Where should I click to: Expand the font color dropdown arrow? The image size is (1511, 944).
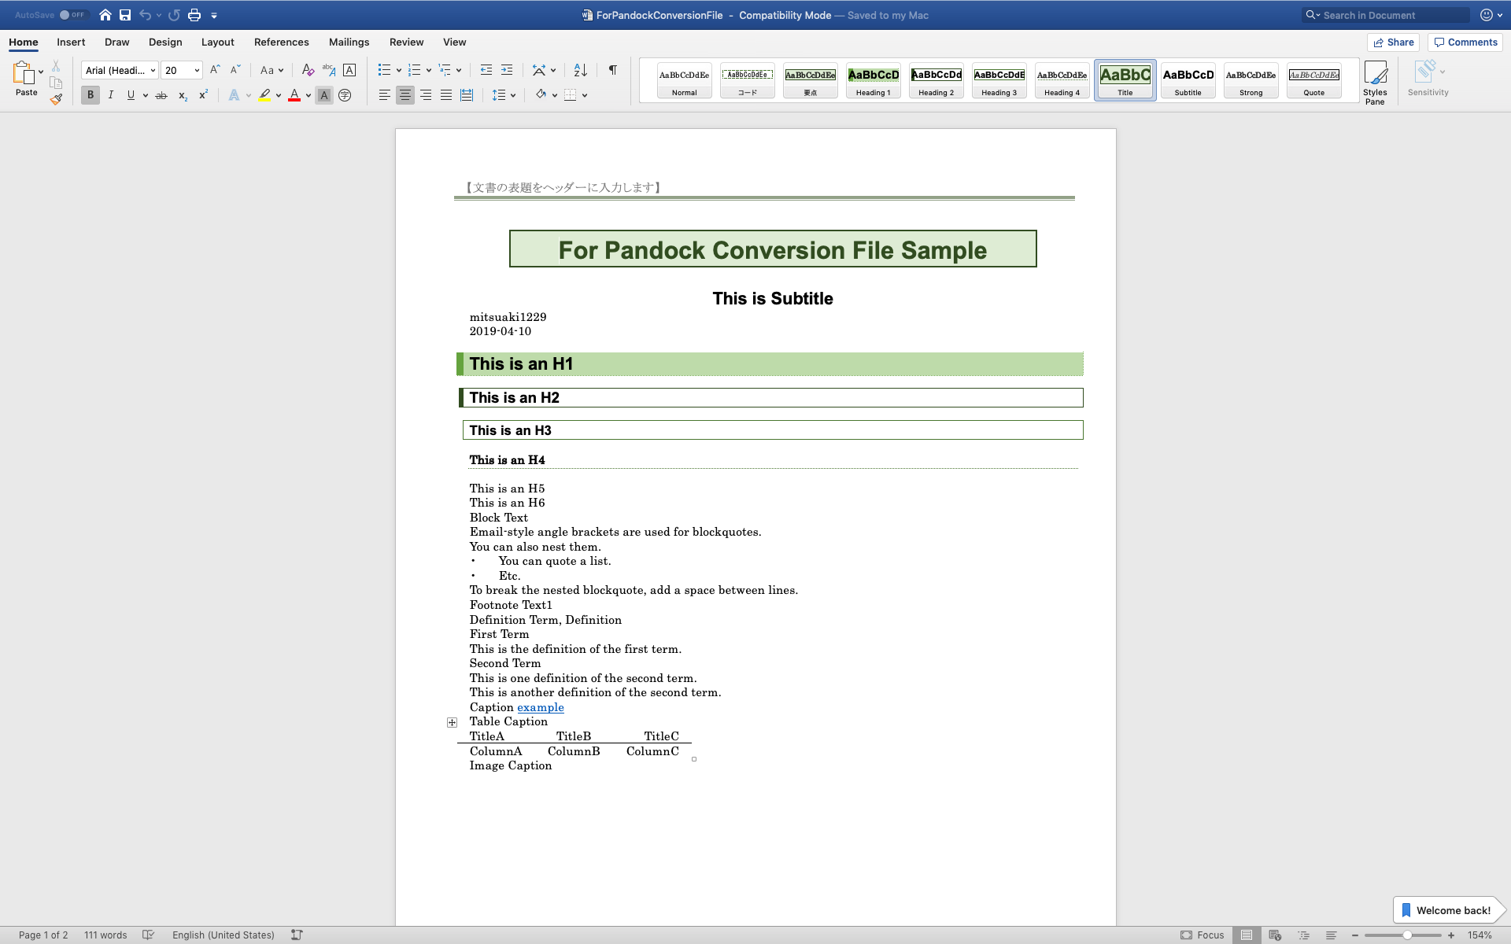(307, 95)
